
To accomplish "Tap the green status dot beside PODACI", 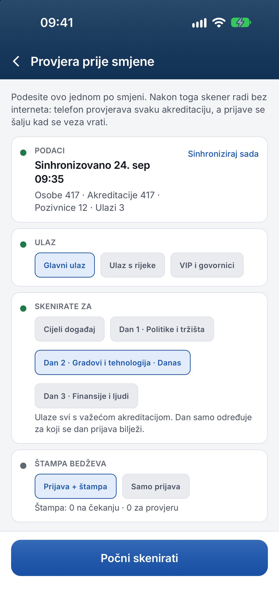I will tap(23, 153).
